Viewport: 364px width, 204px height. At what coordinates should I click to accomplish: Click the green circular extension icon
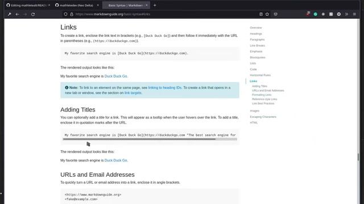point(316,14)
